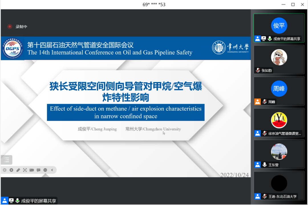Click the back arrow on the toolbar
The width and height of the screenshot is (308, 205).
(x=5, y=170)
